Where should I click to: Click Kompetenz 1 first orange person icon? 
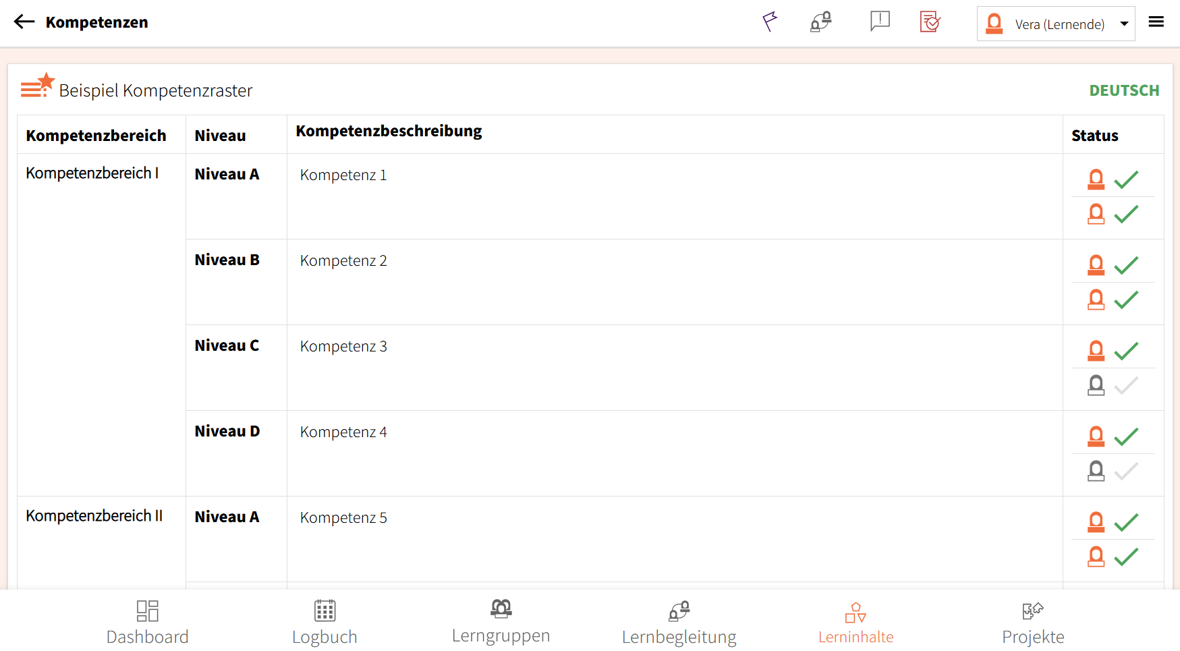(1096, 179)
